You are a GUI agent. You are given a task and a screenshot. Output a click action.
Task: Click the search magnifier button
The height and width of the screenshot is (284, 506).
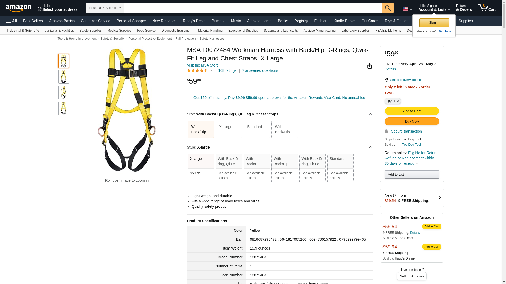tap(387, 8)
